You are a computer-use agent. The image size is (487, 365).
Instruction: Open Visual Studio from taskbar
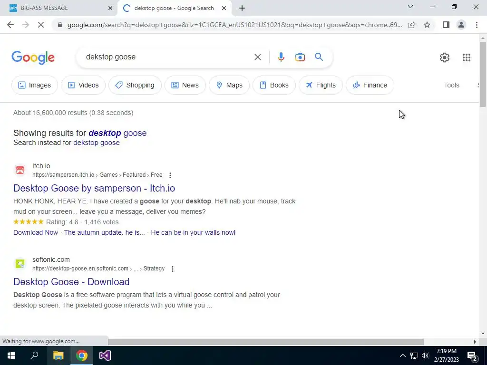click(x=105, y=355)
